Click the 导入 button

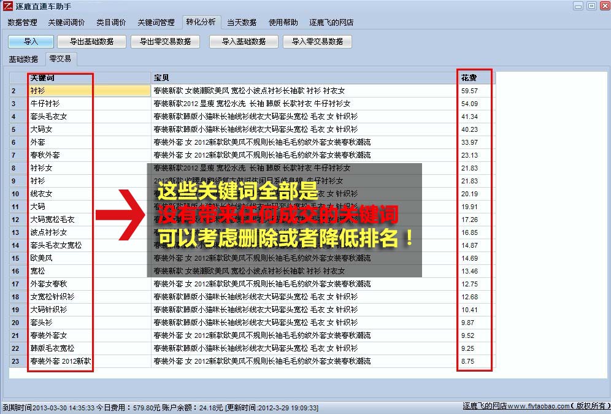tap(31, 41)
